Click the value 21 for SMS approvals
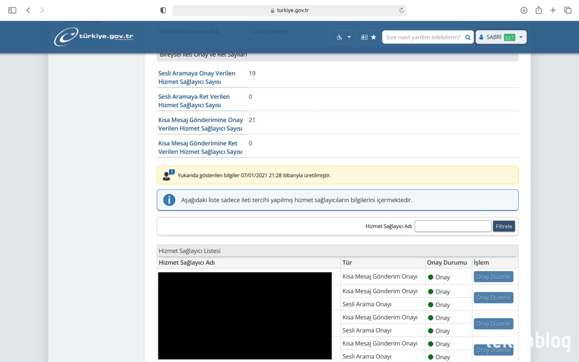Image resolution: width=579 pixels, height=362 pixels. coord(252,120)
